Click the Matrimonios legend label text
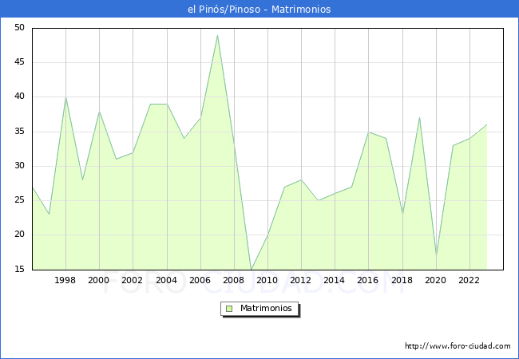Screen dimensions: 519x359 coord(264,308)
